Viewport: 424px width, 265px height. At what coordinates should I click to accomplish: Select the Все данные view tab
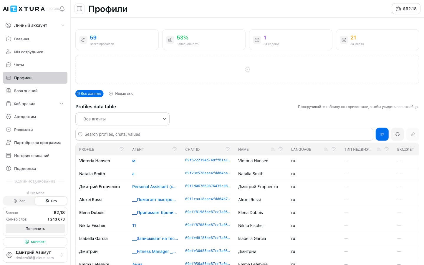(x=89, y=94)
